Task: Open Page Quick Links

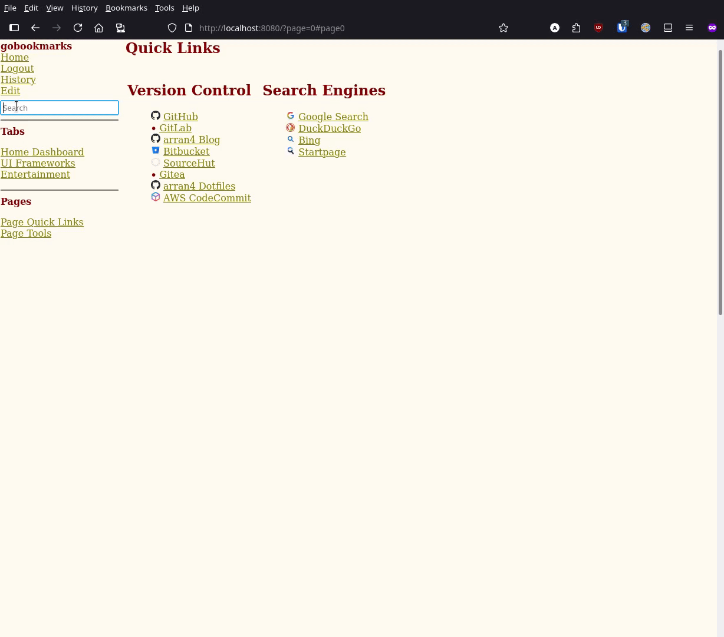Action: 42,222
